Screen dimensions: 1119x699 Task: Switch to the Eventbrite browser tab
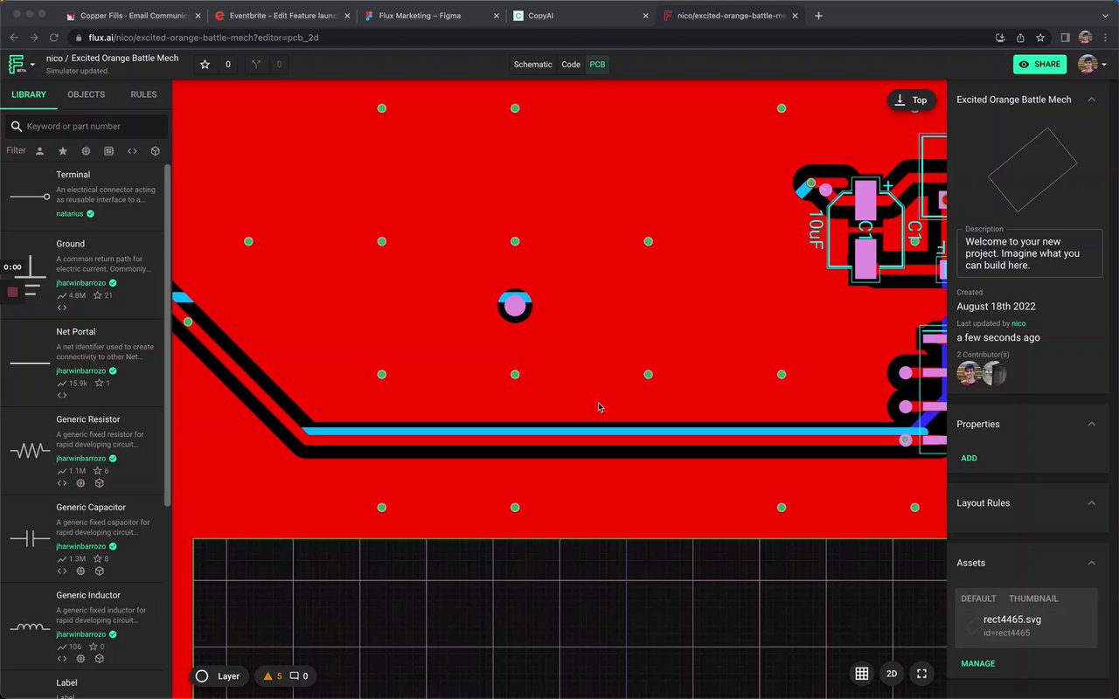click(x=282, y=16)
